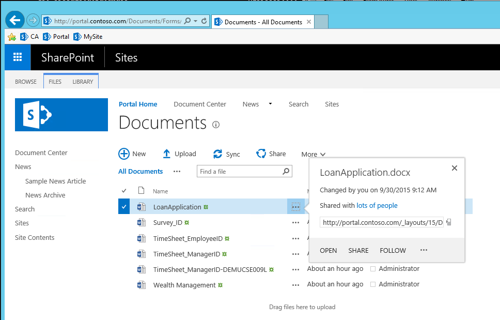Open the Survey_ID document link
The height and width of the screenshot is (320, 500).
pos(168,223)
